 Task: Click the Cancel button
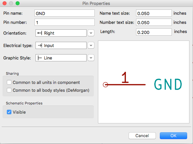click(142, 136)
